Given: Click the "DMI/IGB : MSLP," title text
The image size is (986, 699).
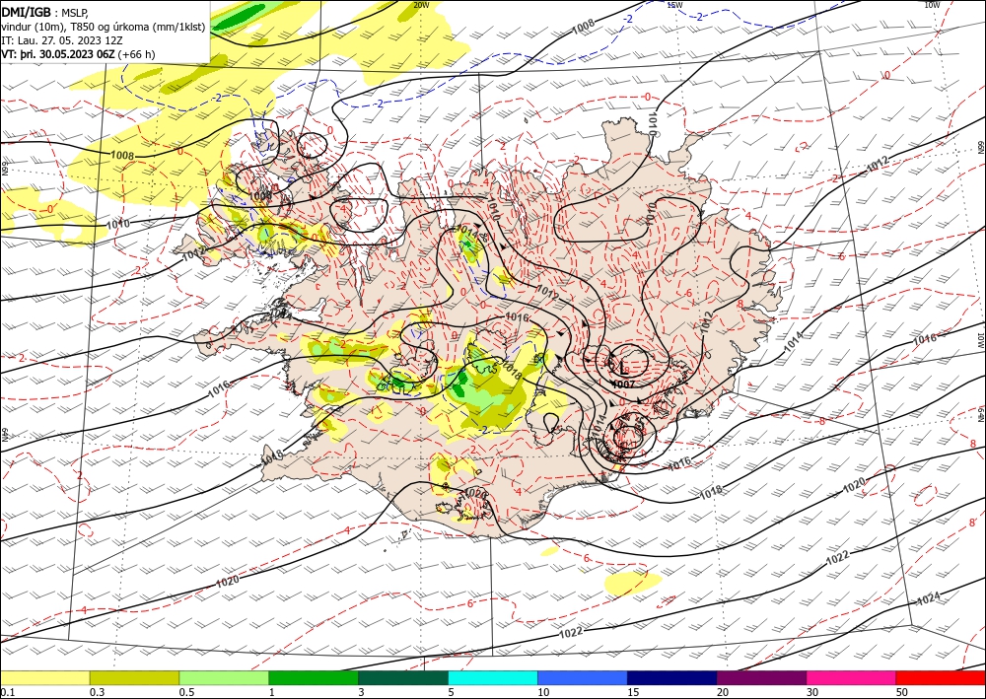Looking at the screenshot, I should 45,13.
